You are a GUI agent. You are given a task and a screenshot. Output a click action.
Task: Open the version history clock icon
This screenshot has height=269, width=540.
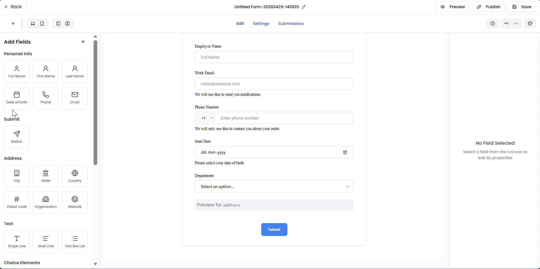pyautogui.click(x=493, y=24)
